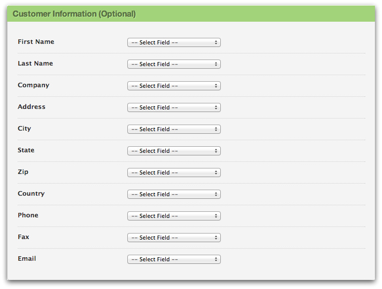Viewport: 382px width, 289px height.
Task: Open the Email select field dropdown
Action: coord(174,260)
